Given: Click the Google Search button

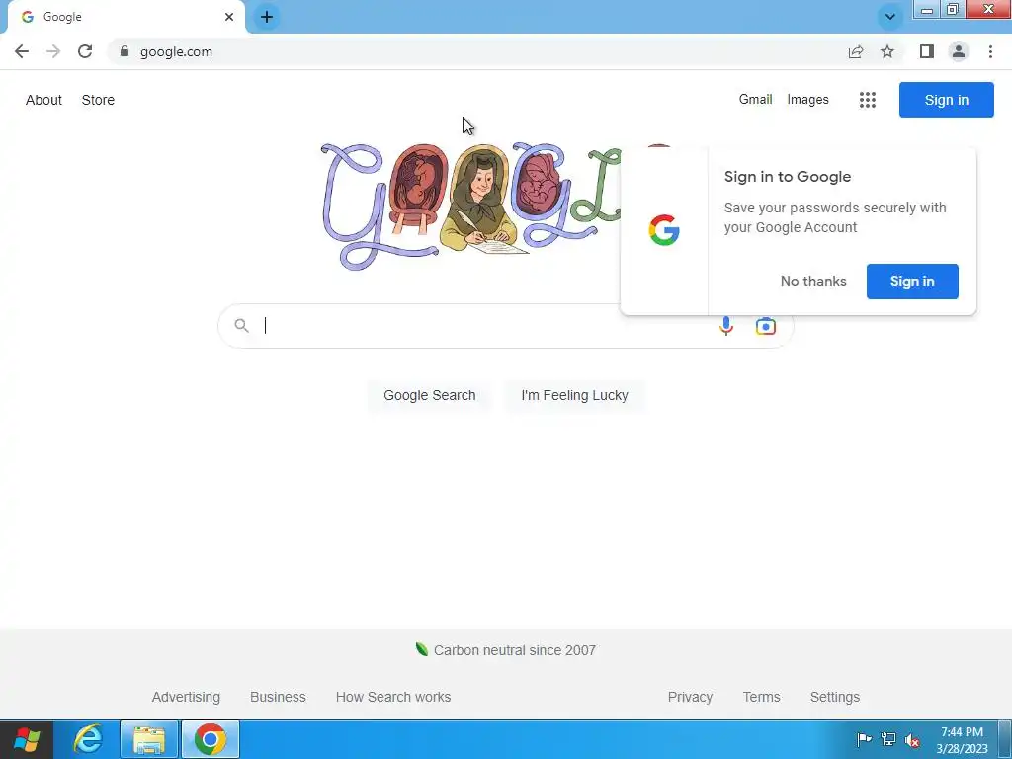Looking at the screenshot, I should 429,395.
